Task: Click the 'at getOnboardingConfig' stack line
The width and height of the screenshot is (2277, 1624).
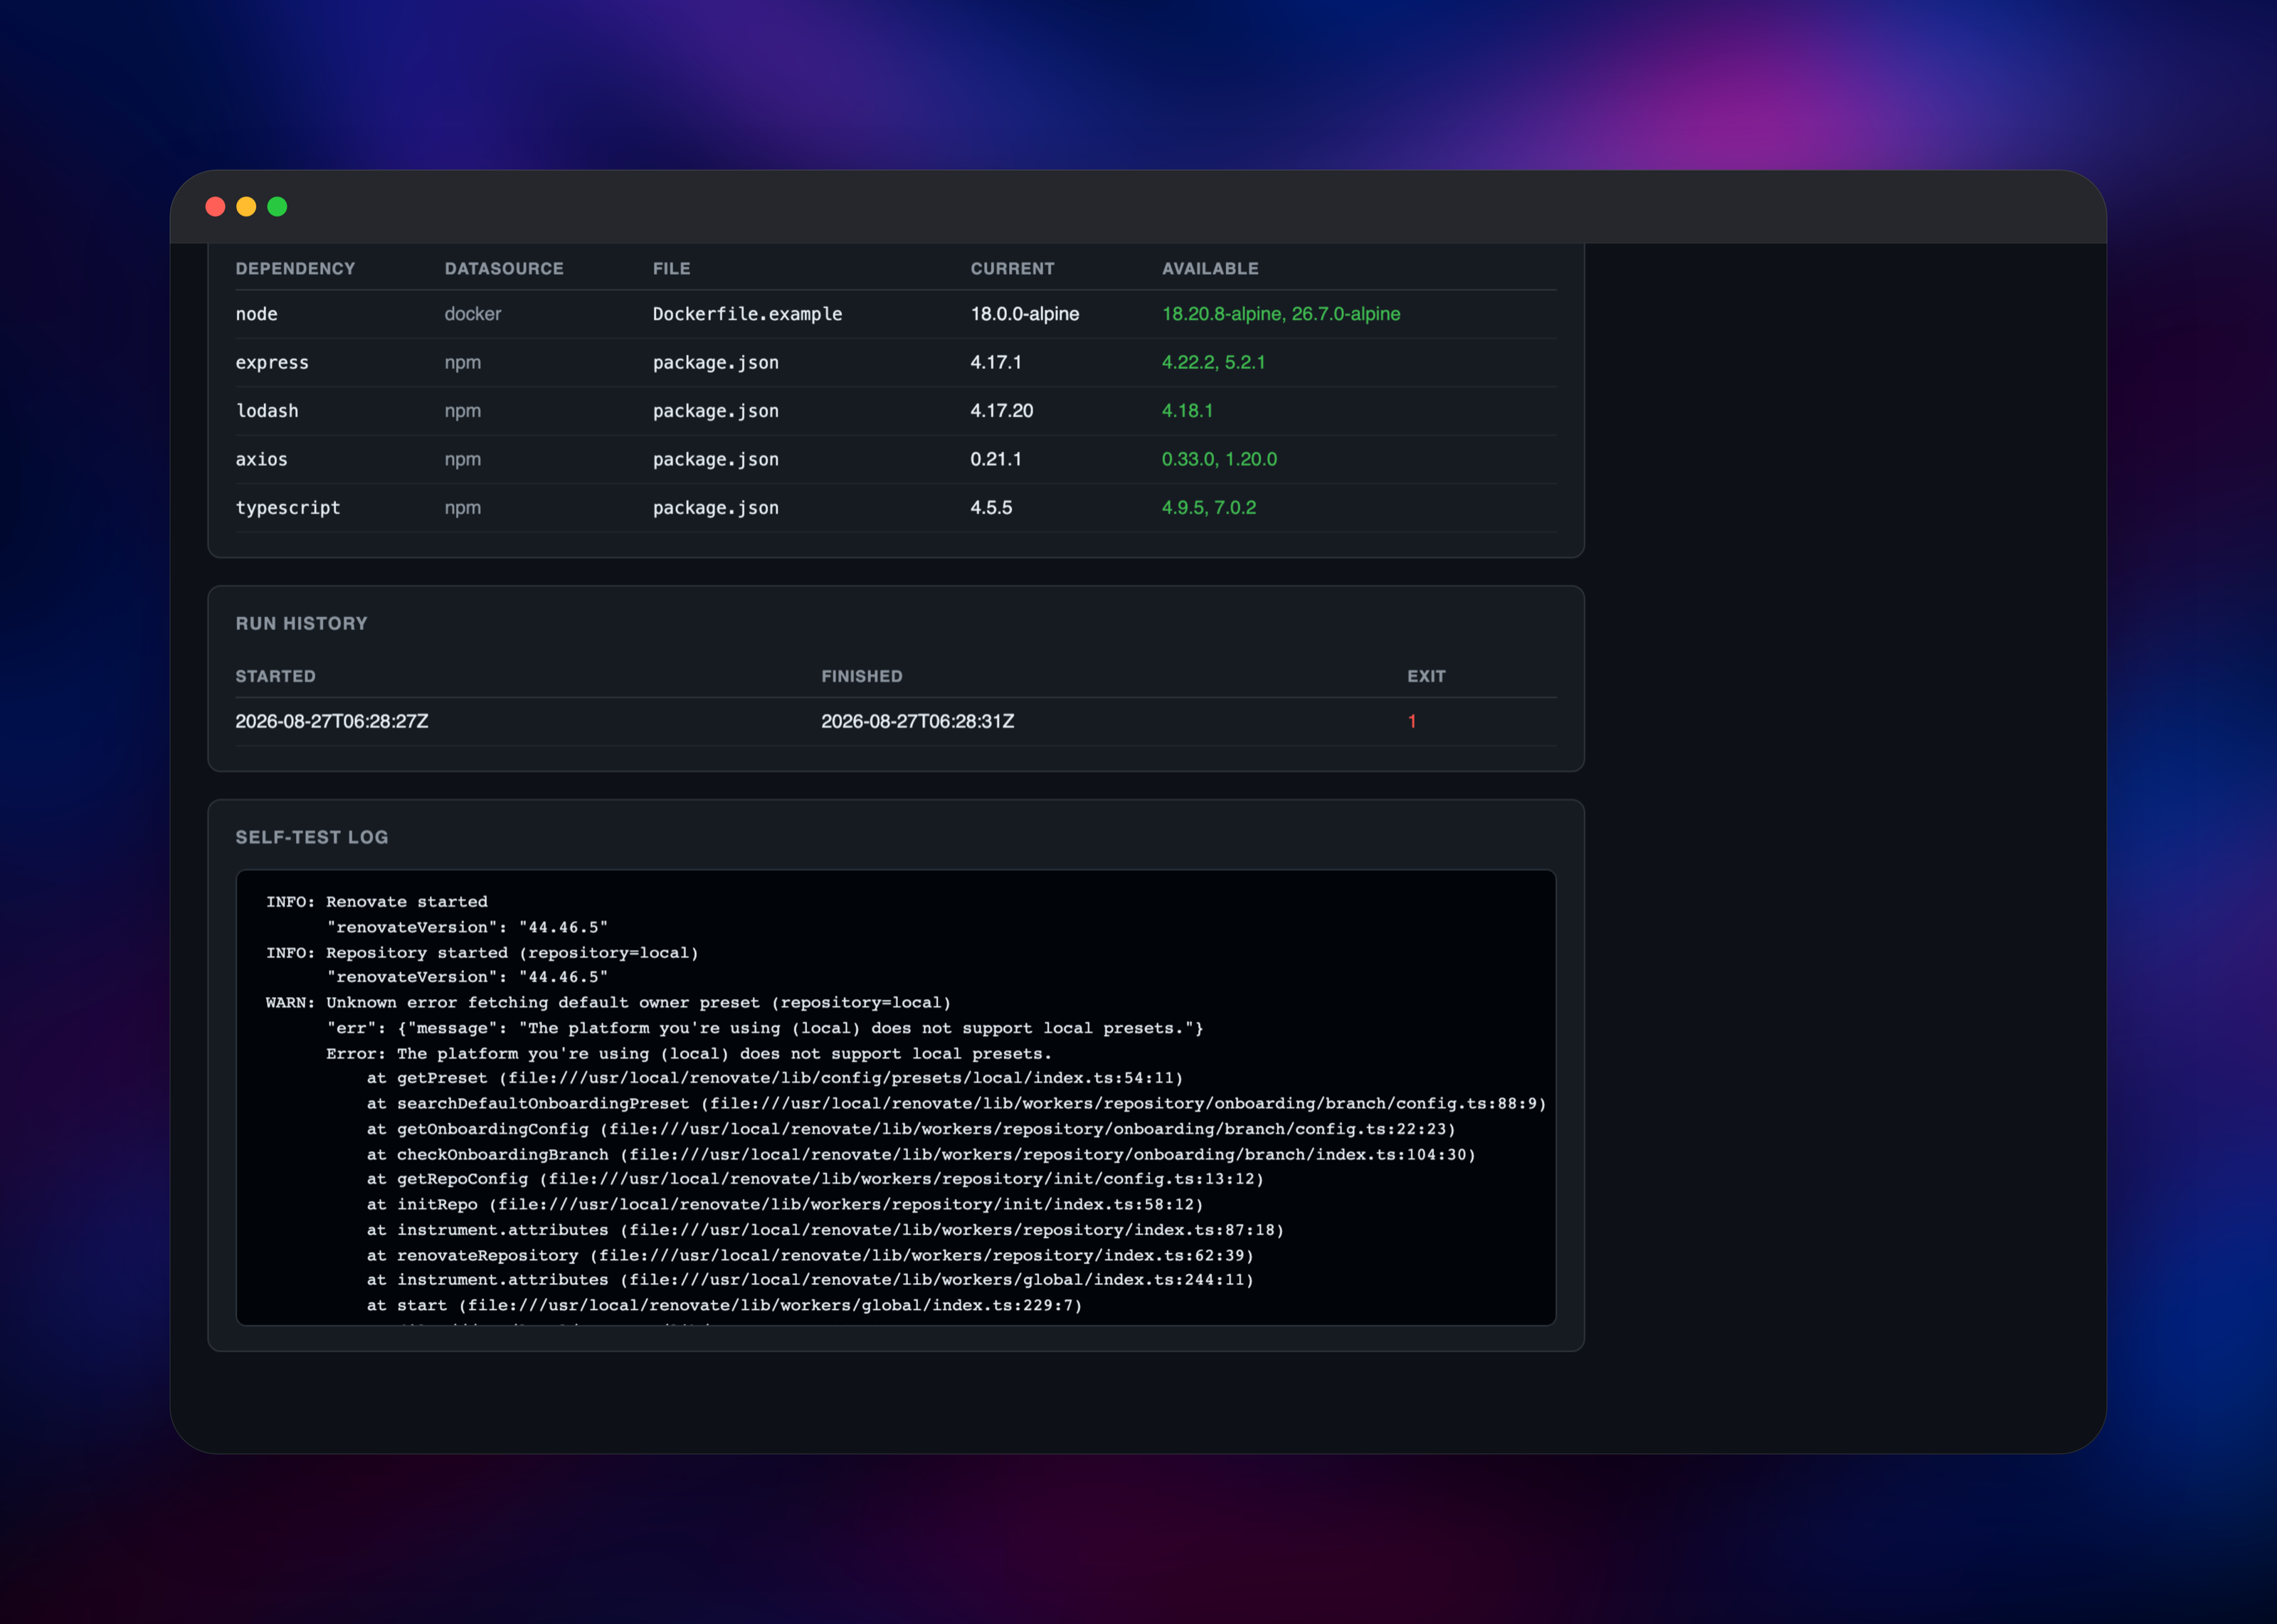Action: coord(911,1129)
